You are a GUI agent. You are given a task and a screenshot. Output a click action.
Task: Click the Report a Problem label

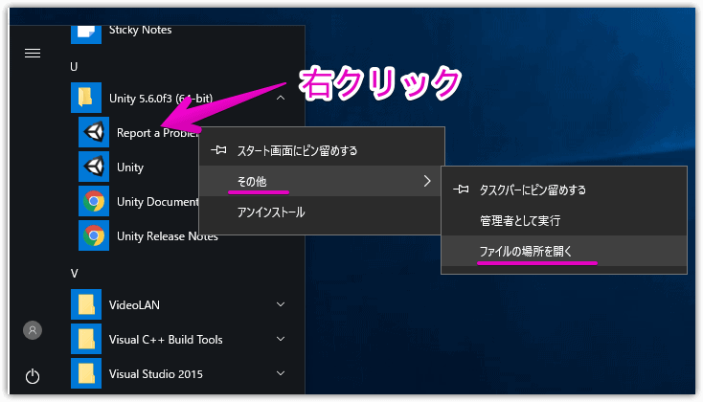point(157,133)
